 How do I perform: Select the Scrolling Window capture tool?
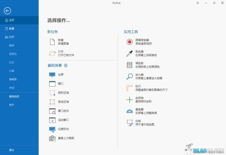point(60,120)
